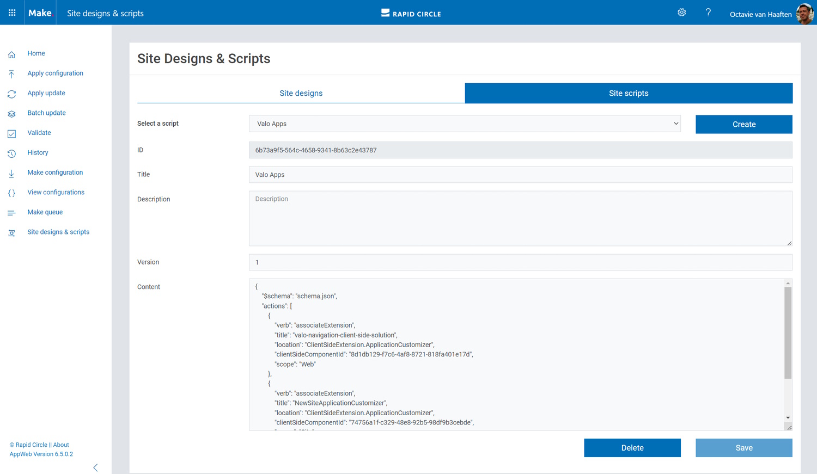Delete the Valo Apps script
This screenshot has width=817, height=474.
coord(632,448)
